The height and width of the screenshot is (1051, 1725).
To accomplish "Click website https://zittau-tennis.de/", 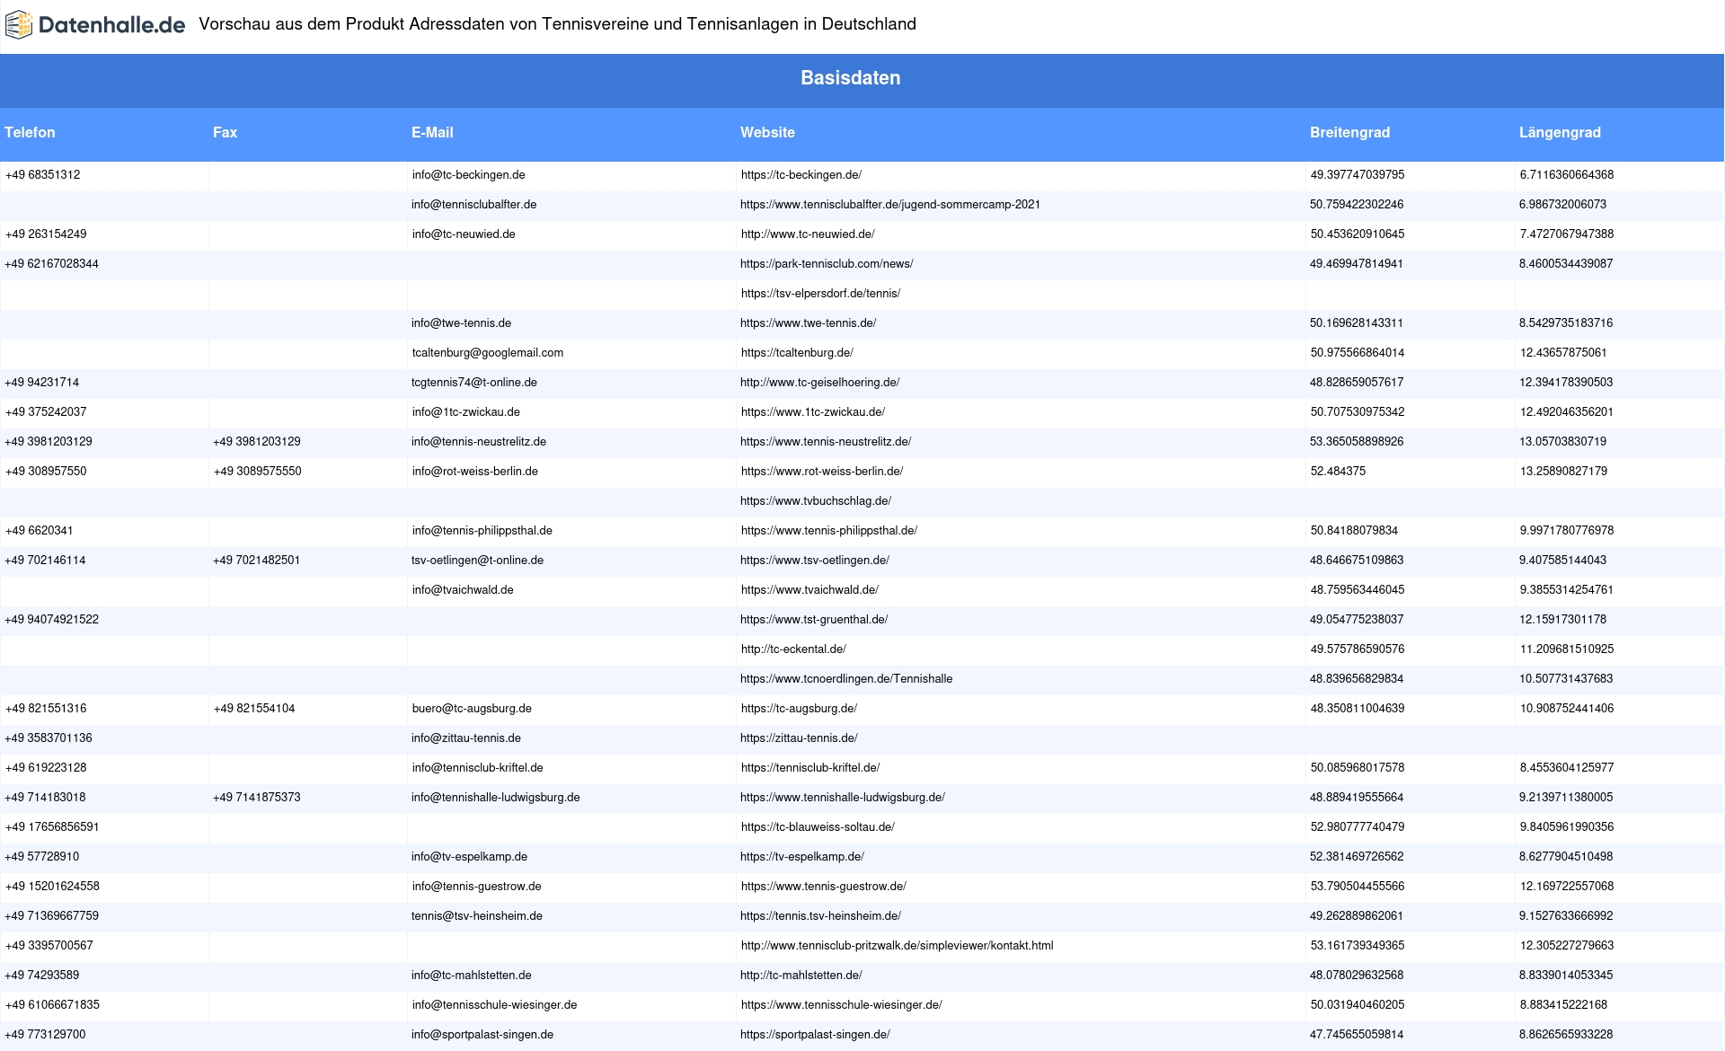I will (x=799, y=738).
